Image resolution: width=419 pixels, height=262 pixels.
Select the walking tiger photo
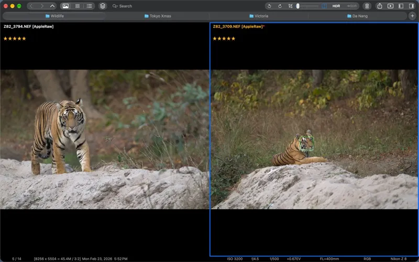(x=104, y=139)
